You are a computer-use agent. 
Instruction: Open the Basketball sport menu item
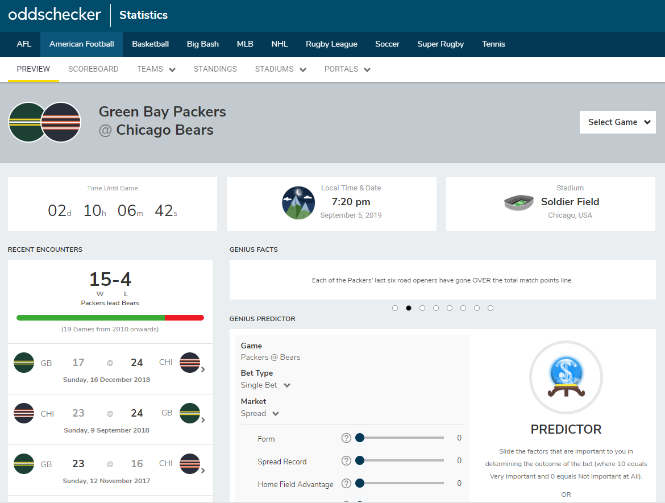[x=150, y=44]
